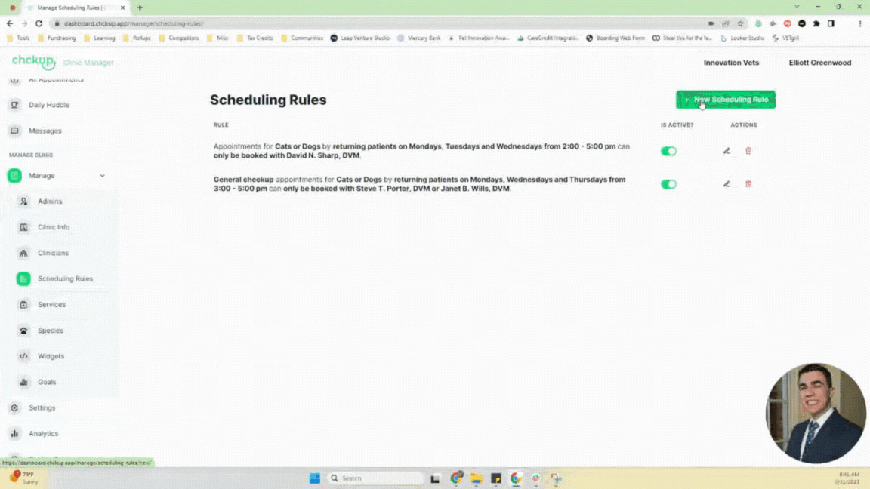Open Elliott Greenwood user menu
The height and width of the screenshot is (489, 870).
819,63
